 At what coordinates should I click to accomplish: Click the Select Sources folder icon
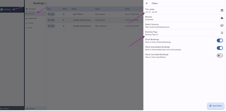pos(222,26)
